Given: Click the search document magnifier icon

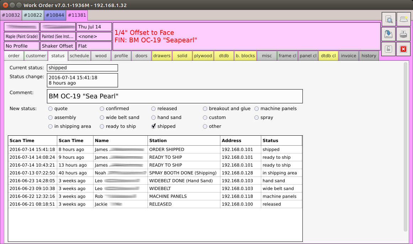Looking at the screenshot, I should [x=389, y=20].
